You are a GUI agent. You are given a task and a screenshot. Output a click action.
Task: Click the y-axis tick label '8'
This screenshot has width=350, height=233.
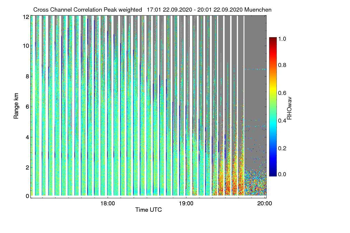(x=27, y=76)
